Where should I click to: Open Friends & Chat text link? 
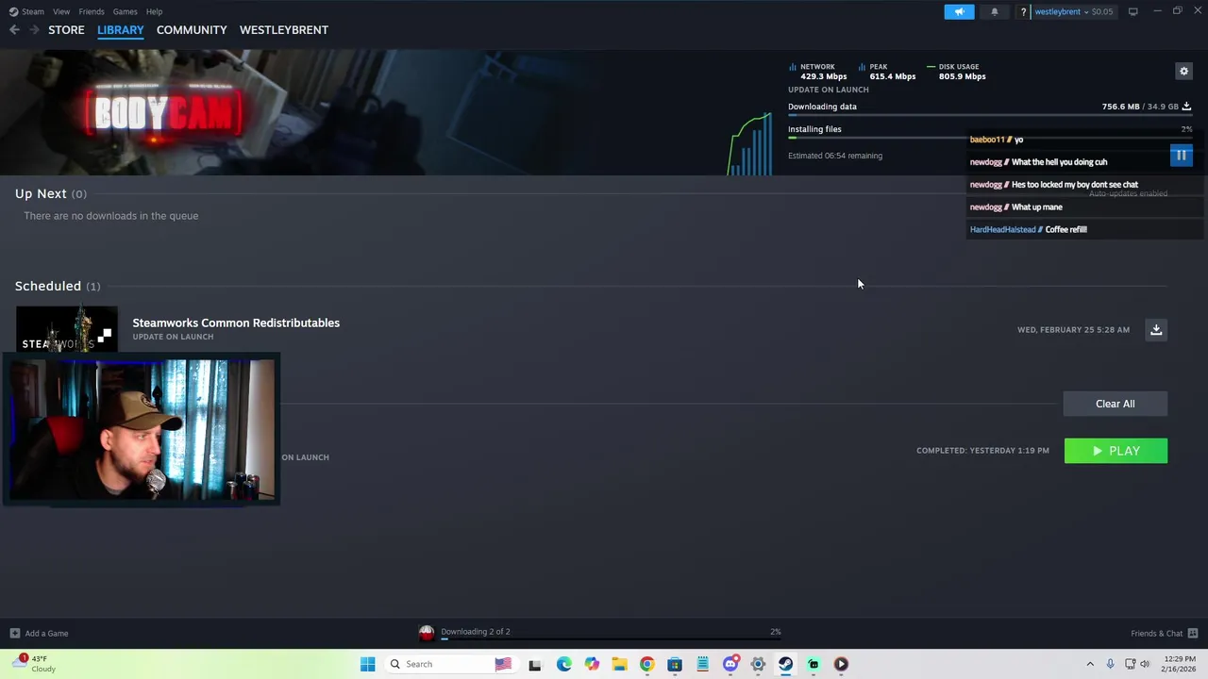(x=1156, y=634)
